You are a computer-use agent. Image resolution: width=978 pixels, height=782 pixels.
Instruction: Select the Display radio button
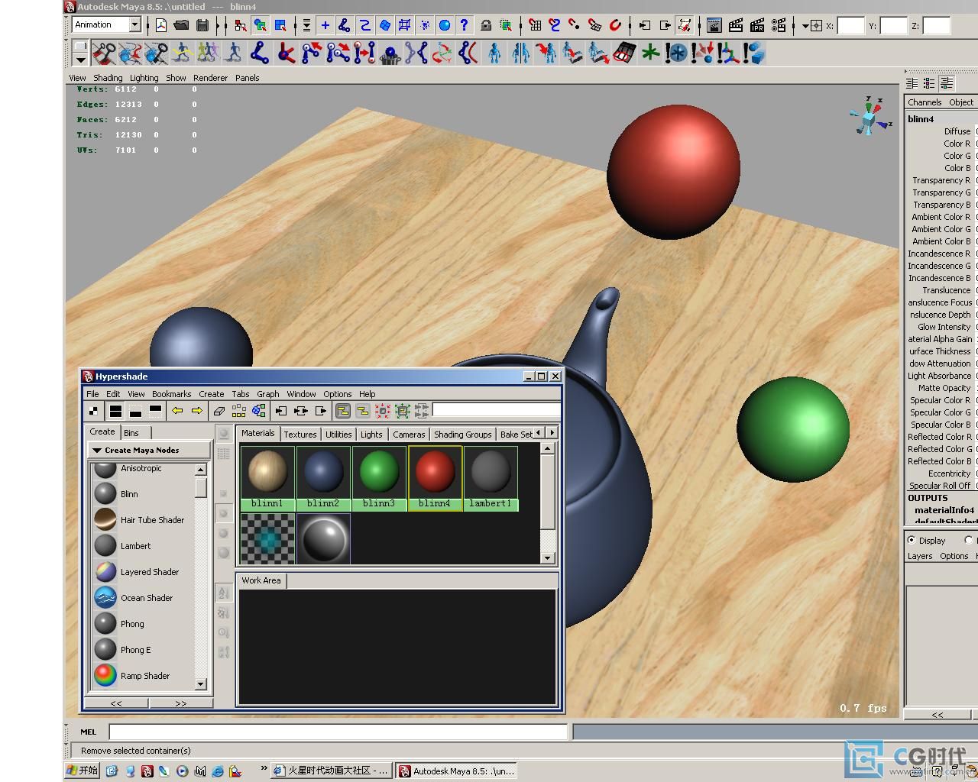pos(912,540)
